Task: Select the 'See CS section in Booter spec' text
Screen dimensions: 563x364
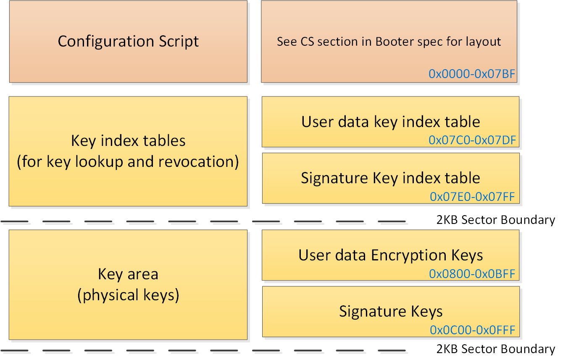Action: click(389, 42)
